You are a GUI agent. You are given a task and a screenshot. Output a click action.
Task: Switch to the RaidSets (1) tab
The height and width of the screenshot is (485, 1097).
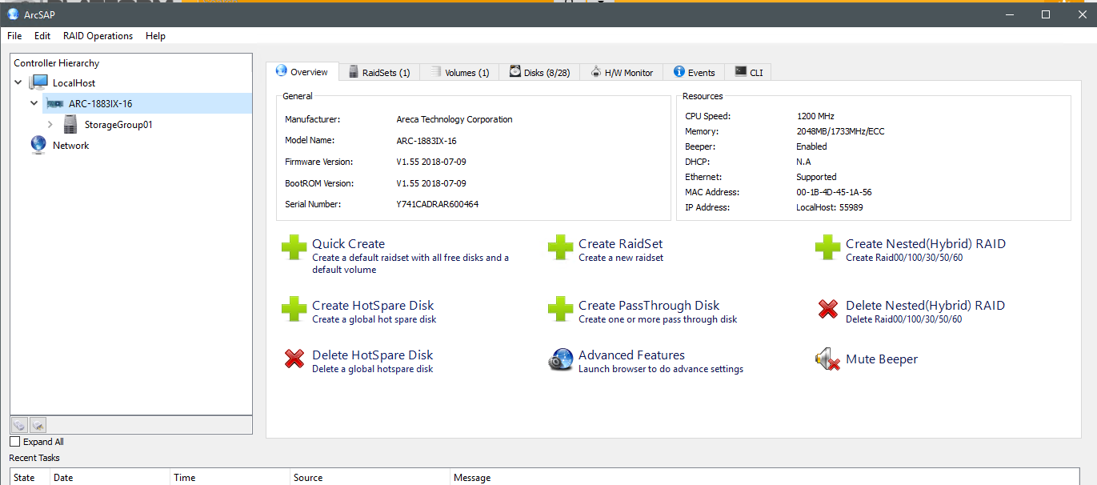[380, 72]
